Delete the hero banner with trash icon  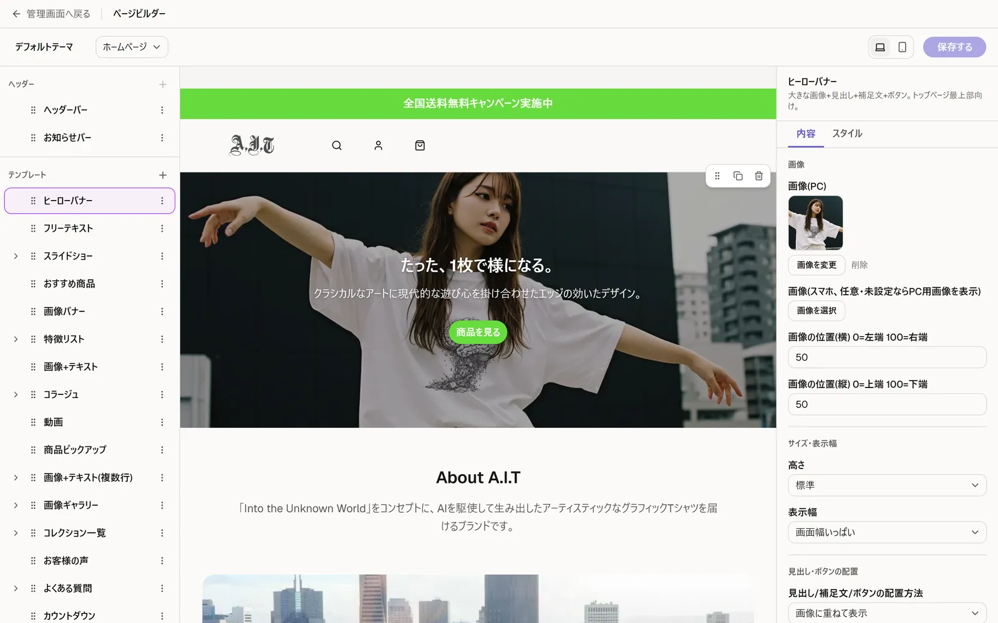coord(758,176)
